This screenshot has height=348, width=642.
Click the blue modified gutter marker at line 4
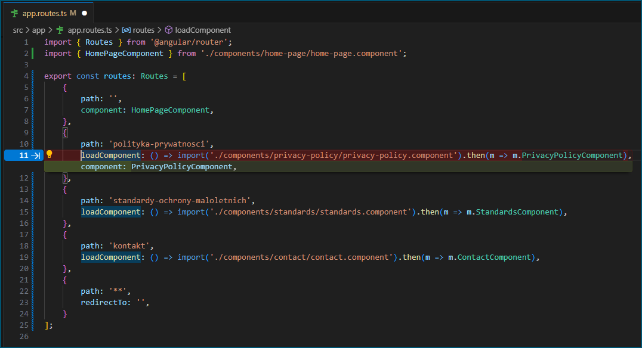33,76
